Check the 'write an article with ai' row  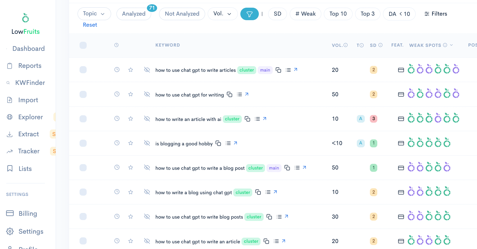(x=83, y=119)
